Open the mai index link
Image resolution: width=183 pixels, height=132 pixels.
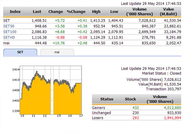coord(6,43)
